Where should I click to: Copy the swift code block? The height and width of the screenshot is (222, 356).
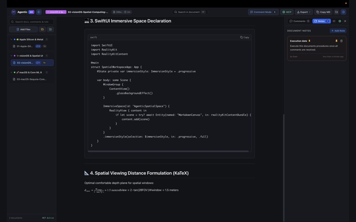pos(244,37)
